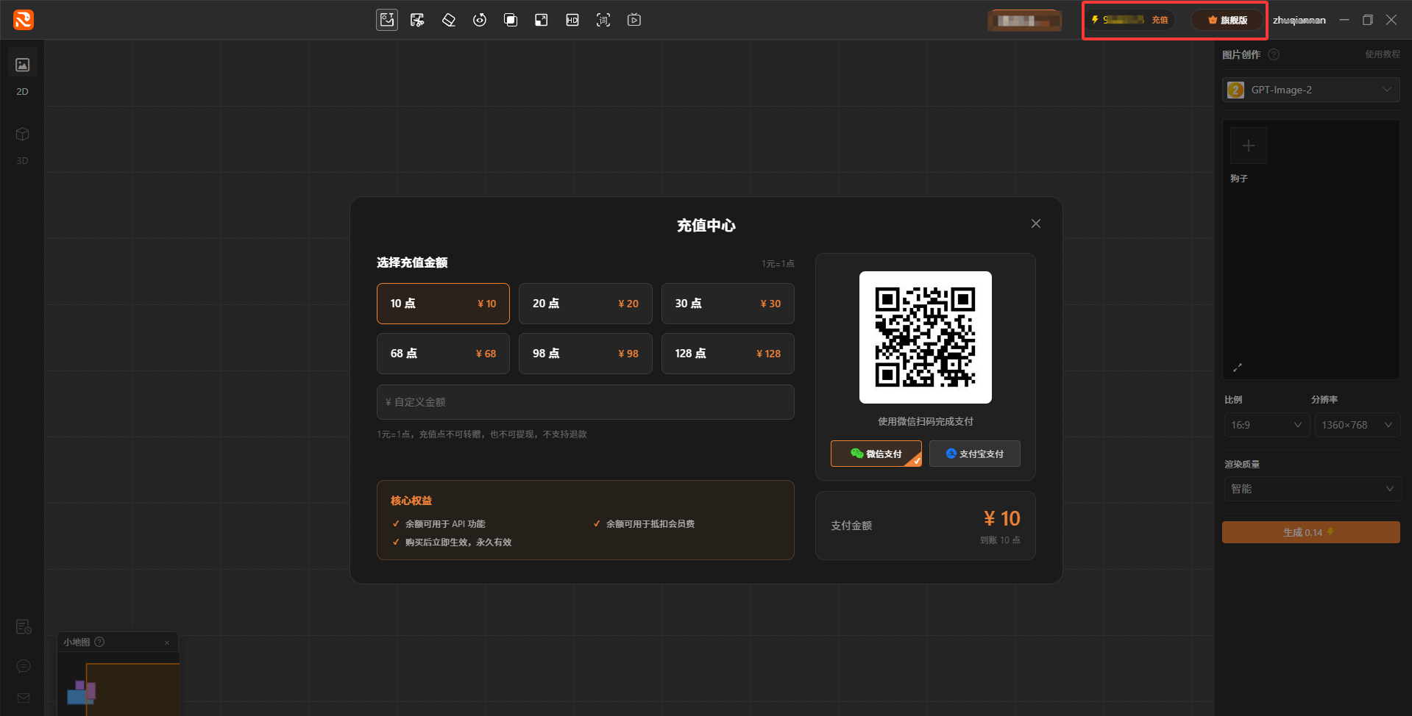
Task: Open the 使用教程 tutorial link
Action: tap(1383, 54)
